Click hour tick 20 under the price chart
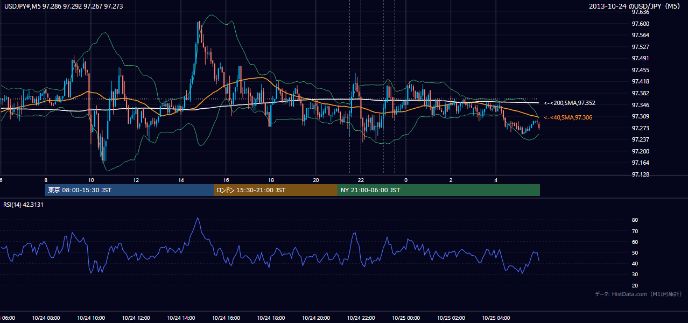The image size is (688, 323). 316,180
